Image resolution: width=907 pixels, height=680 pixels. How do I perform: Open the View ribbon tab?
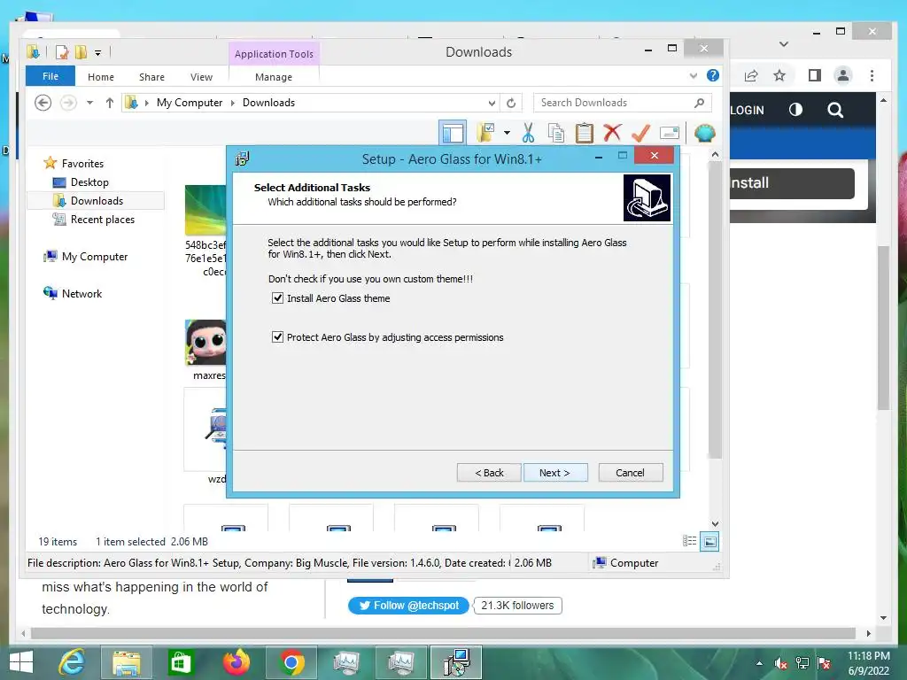(x=201, y=77)
